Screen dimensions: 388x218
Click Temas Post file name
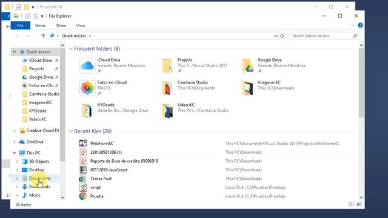click(x=101, y=179)
